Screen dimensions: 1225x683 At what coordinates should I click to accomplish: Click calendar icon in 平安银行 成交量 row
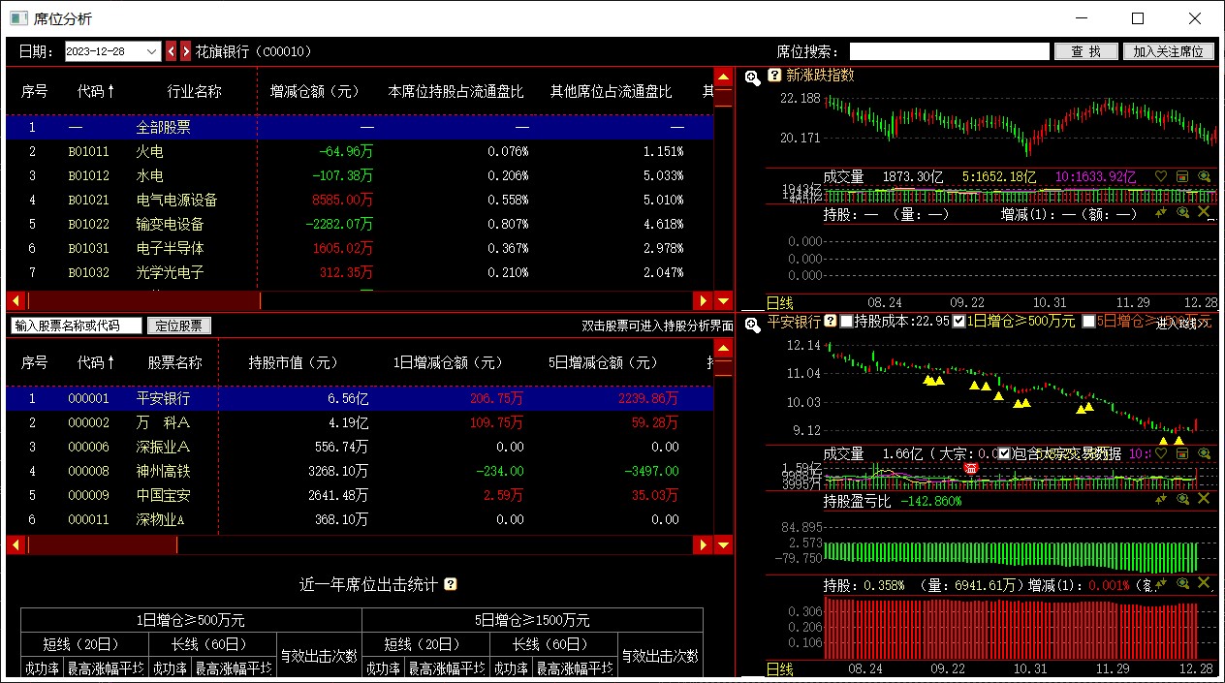point(1181,452)
